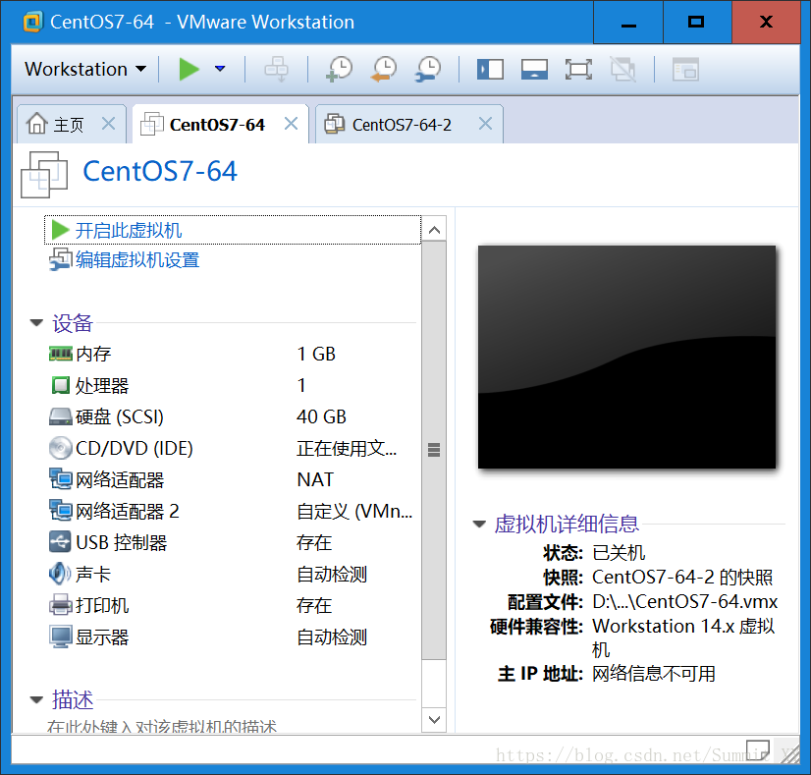Toggle the thumbnail bar view icon

tap(534, 70)
